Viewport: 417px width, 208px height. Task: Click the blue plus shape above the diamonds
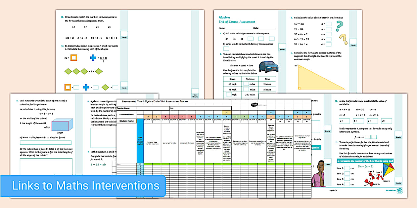coord(93,58)
